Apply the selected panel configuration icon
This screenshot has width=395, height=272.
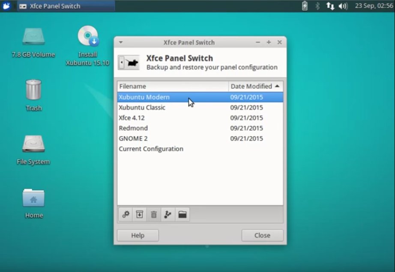[126, 214]
